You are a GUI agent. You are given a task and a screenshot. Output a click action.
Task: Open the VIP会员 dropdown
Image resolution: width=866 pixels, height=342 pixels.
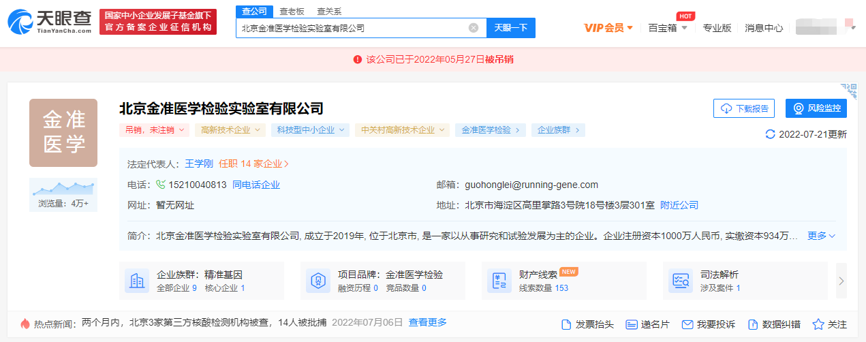pos(608,28)
